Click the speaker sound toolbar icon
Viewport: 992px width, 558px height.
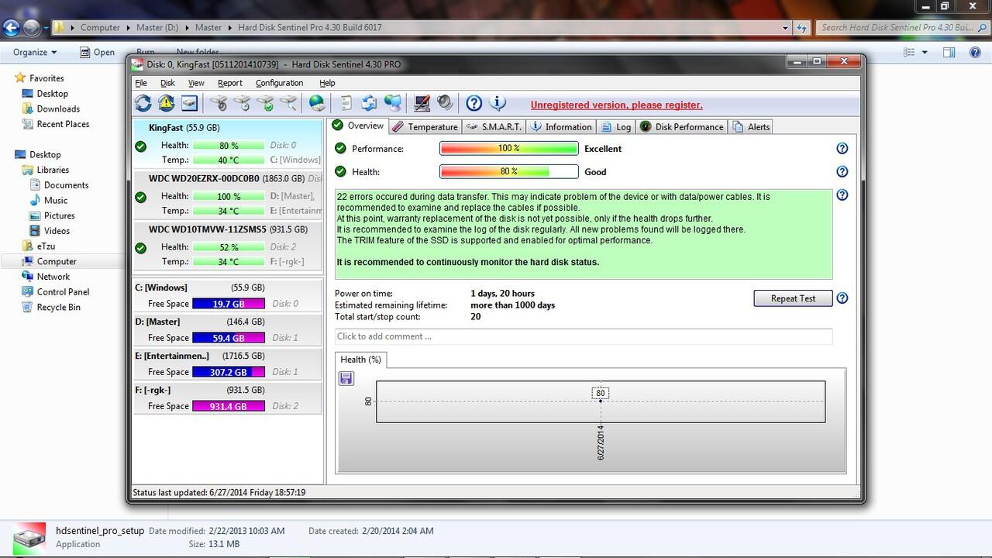coord(445,103)
